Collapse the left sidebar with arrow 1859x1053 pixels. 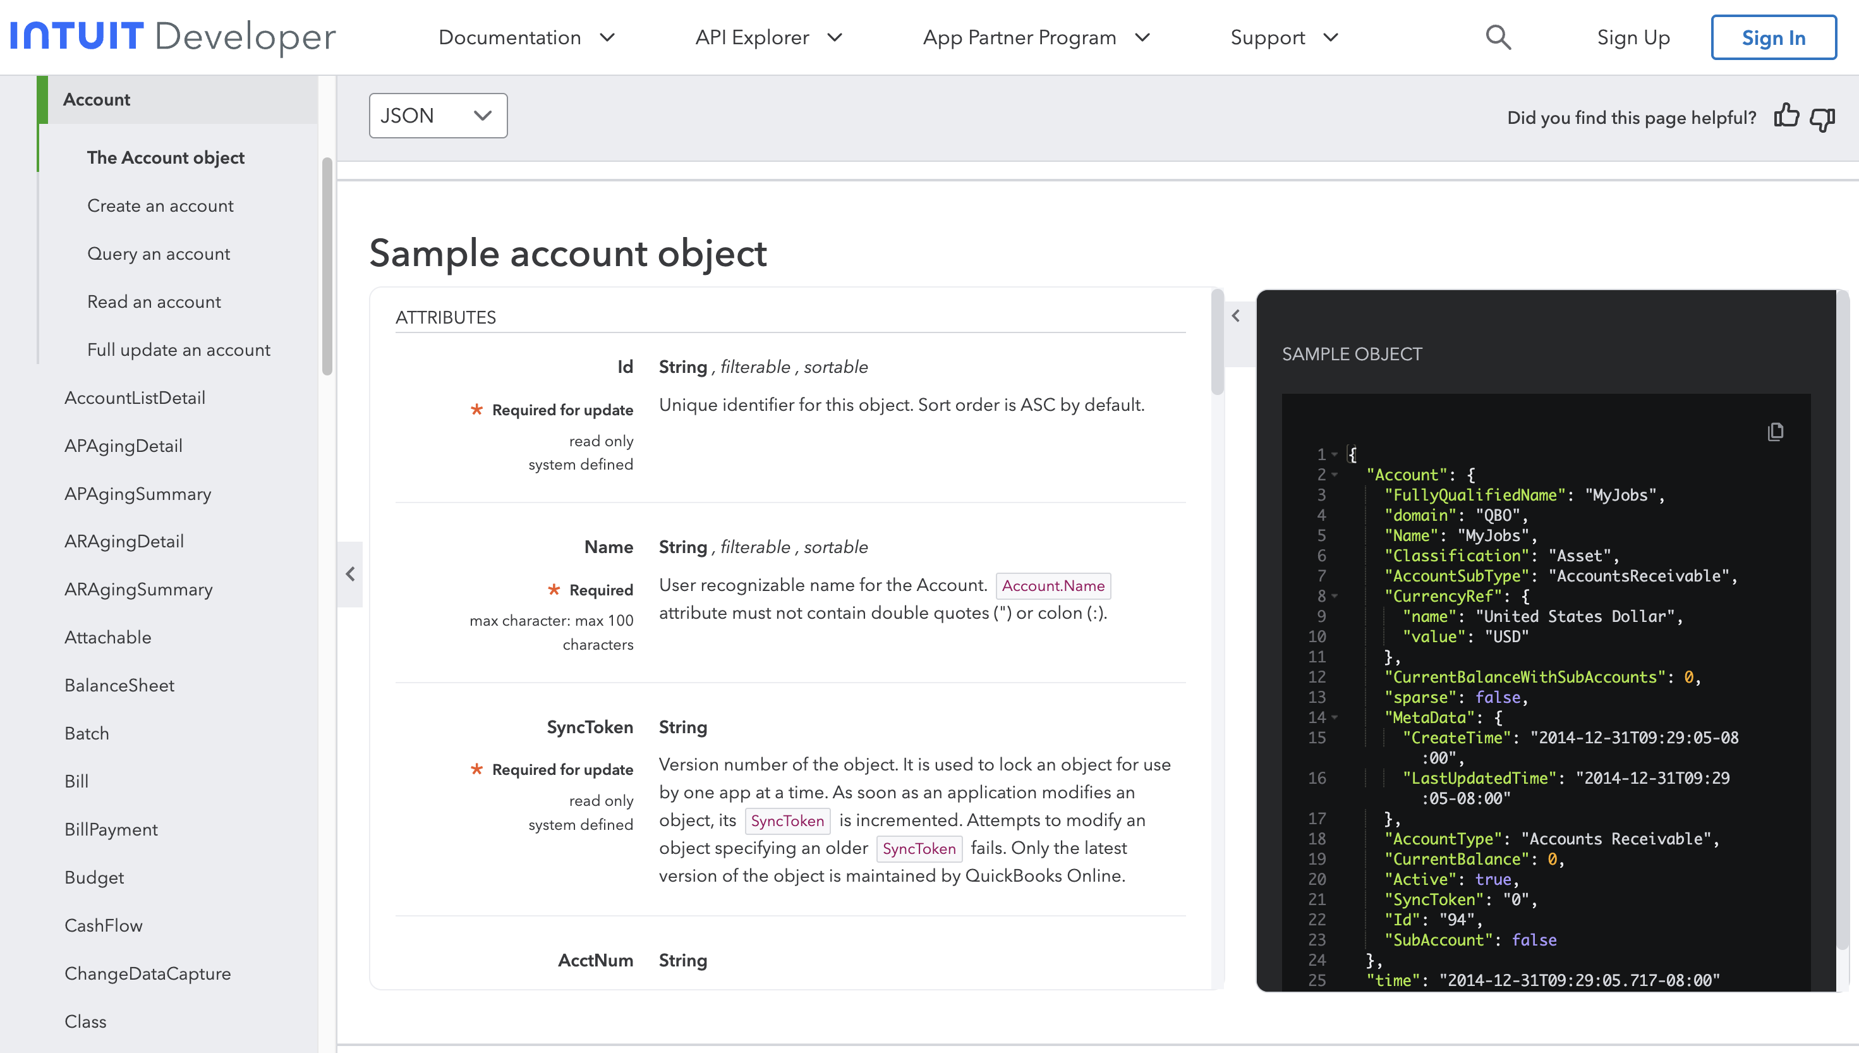point(351,575)
